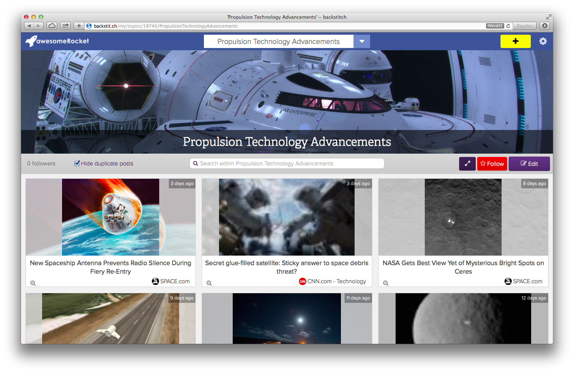Screen dimensions: 574x373
Task: Click the browser back arrow
Action: click(x=29, y=26)
